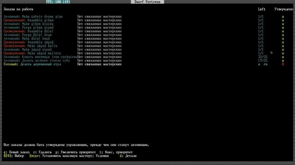Click the Заказы на работы title
This screenshot has width=295, height=165.
tap(18, 9)
